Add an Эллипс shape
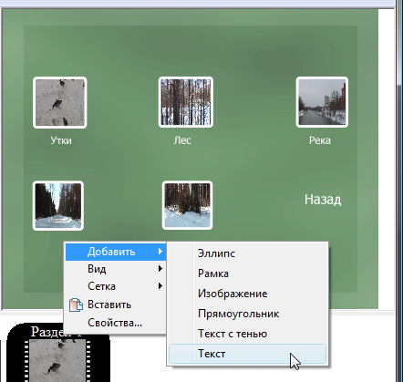The height and width of the screenshot is (382, 403). tap(247, 253)
